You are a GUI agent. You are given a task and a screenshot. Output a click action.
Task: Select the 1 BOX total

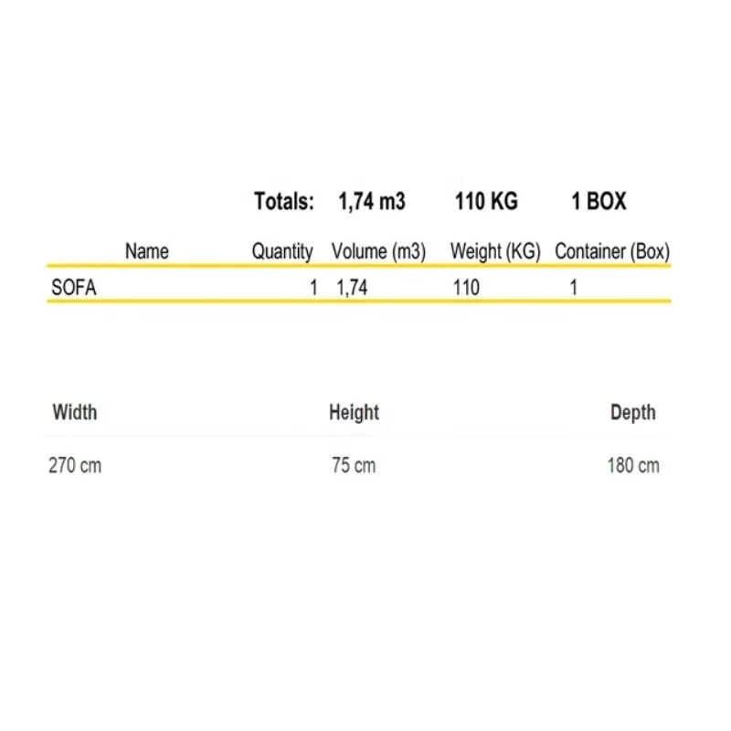click(599, 202)
